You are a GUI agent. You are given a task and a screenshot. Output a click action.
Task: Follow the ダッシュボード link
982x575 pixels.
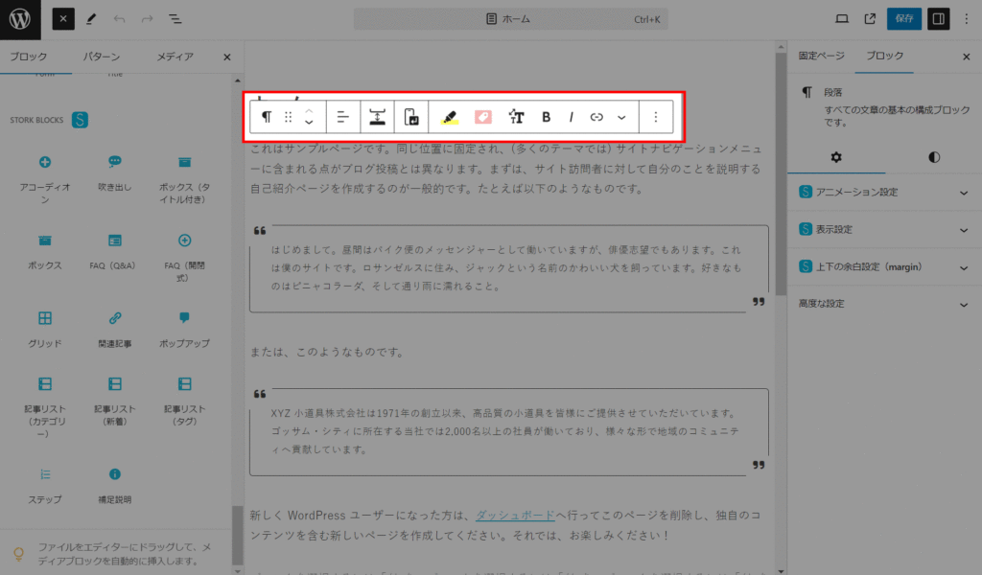(x=515, y=516)
